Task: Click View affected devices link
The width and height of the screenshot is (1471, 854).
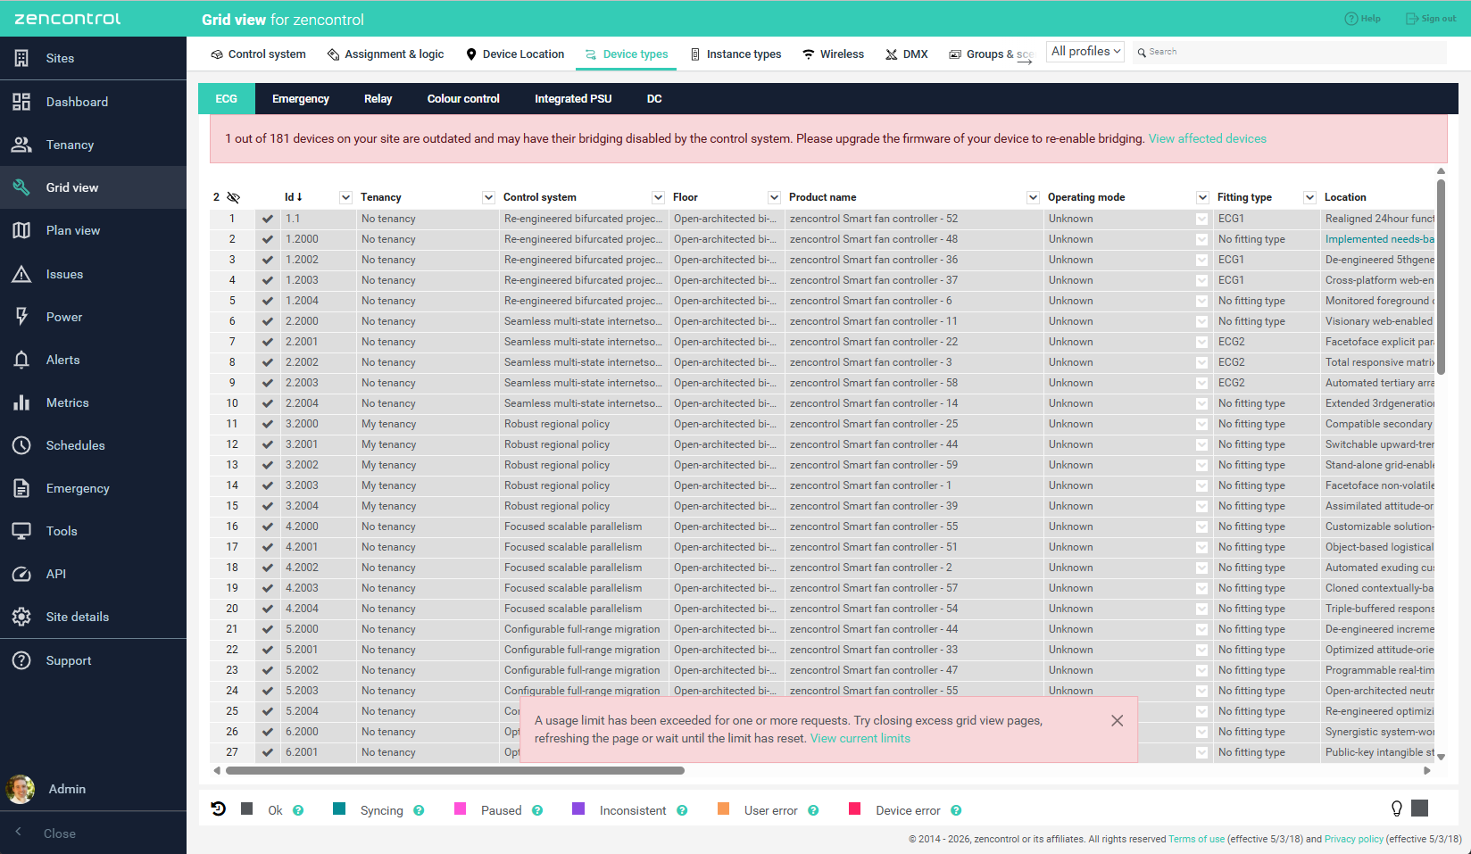Action: (x=1208, y=138)
